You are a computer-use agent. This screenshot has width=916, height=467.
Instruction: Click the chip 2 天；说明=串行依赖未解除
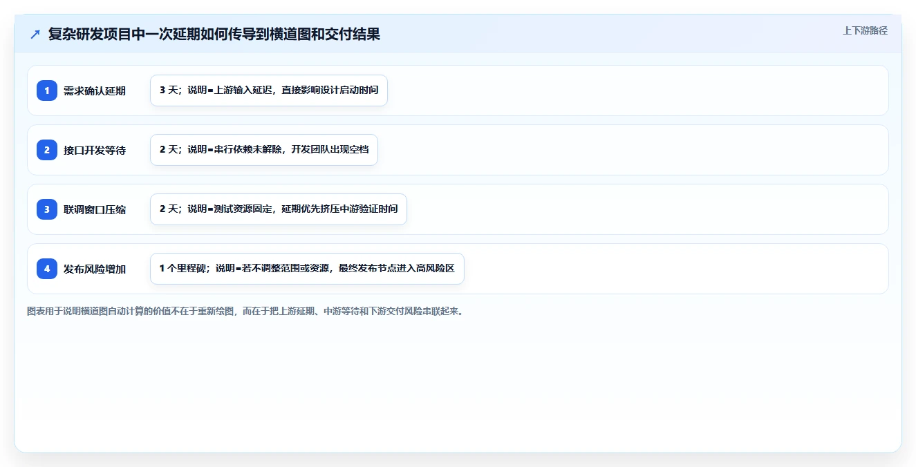(x=264, y=150)
